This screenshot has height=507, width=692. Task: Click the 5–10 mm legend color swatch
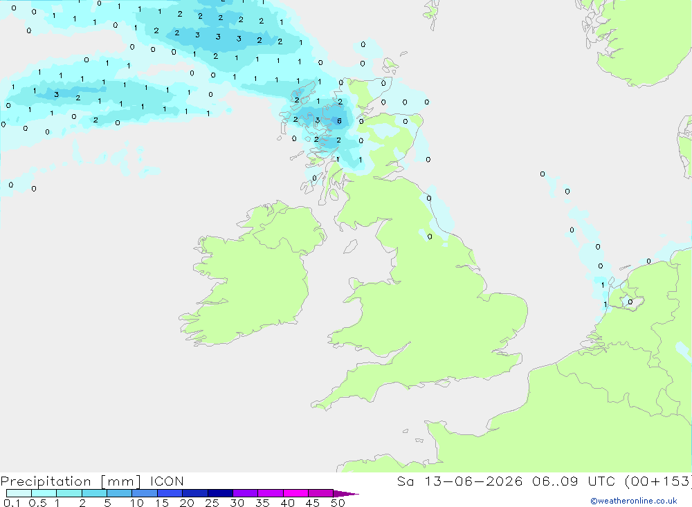119,493
